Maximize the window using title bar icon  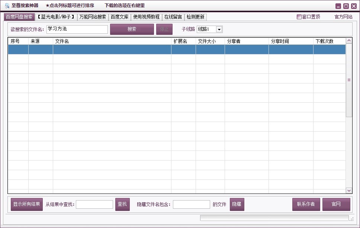point(346,6)
